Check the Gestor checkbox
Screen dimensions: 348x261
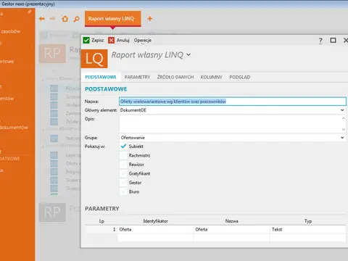pos(123,183)
